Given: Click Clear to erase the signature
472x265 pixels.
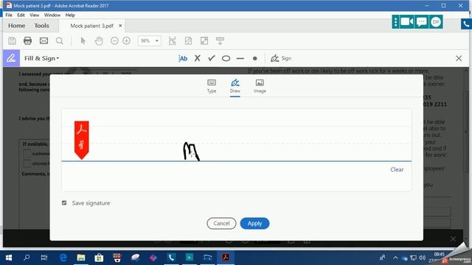Looking at the screenshot, I should [x=397, y=169].
